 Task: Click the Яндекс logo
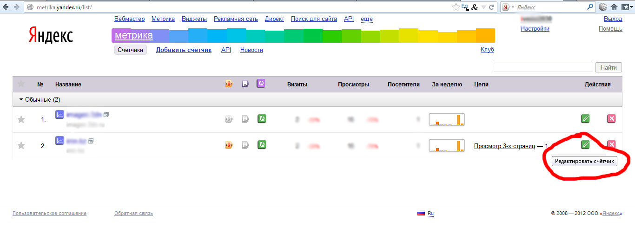[x=51, y=35]
